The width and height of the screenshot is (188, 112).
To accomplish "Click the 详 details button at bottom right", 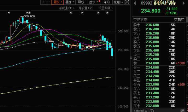I will pos(182,110).
